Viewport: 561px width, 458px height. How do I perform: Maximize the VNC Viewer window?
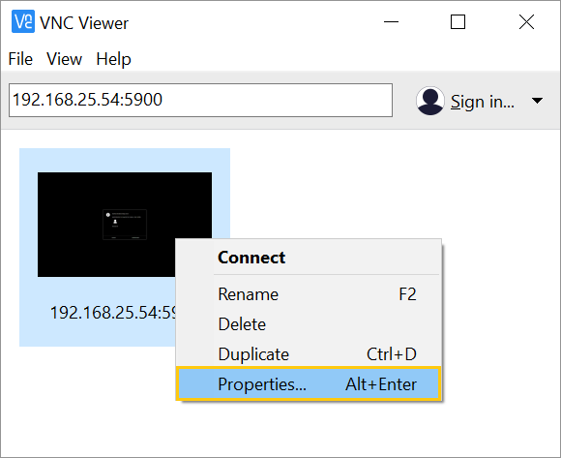458,22
